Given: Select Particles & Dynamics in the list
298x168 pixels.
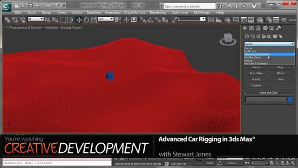Looking at the screenshot, I should click(269, 63).
